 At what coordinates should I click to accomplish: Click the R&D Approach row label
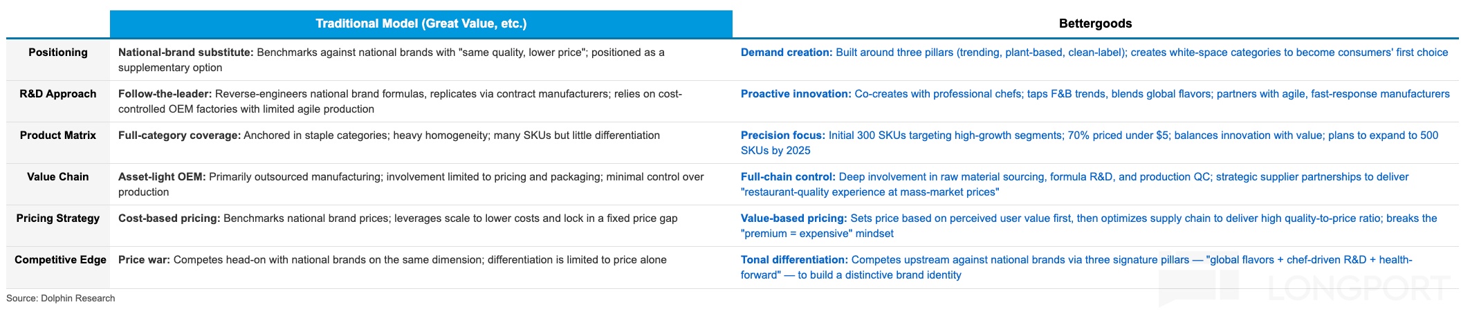click(x=58, y=94)
